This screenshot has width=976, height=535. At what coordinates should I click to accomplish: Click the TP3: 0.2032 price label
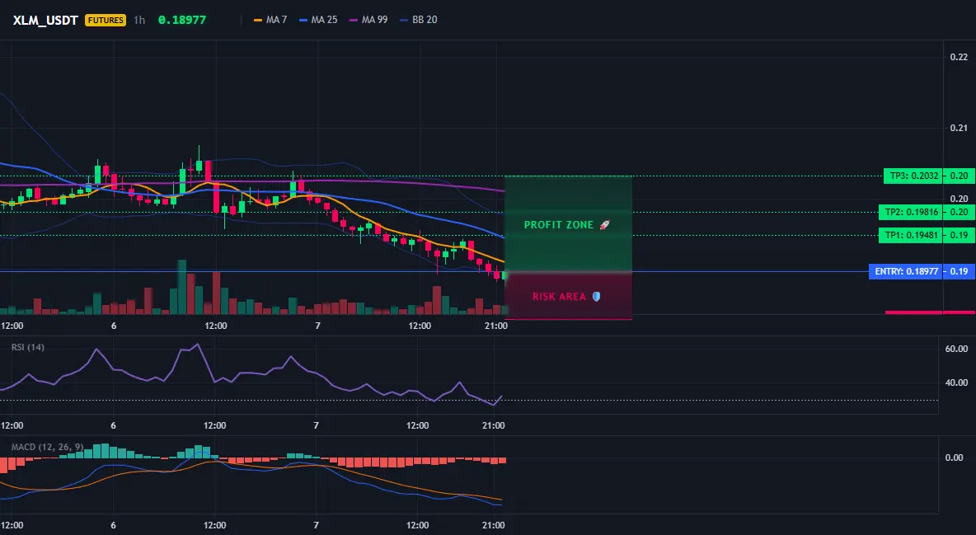(x=913, y=176)
